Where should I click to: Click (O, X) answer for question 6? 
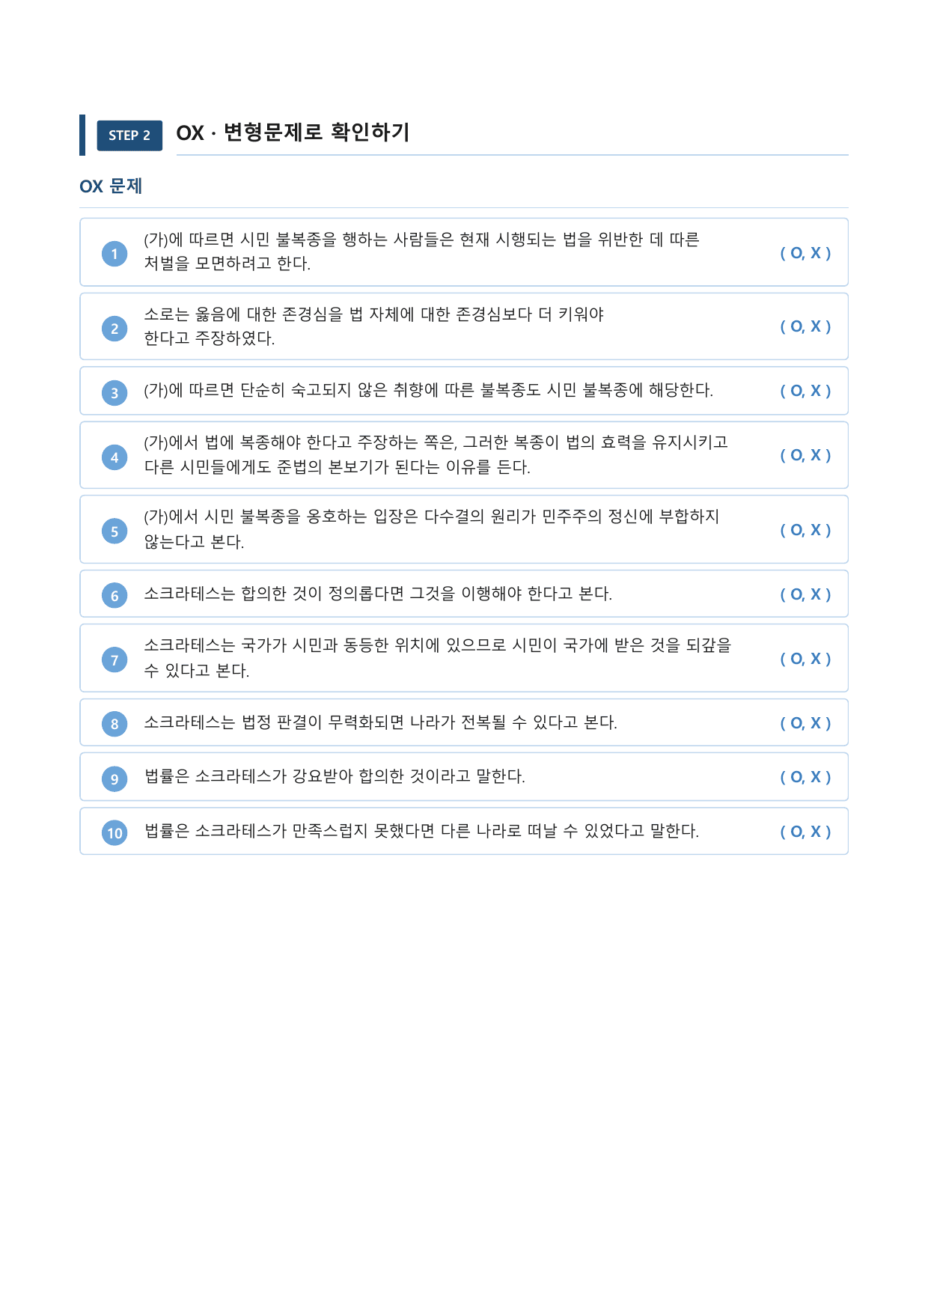[x=805, y=594]
